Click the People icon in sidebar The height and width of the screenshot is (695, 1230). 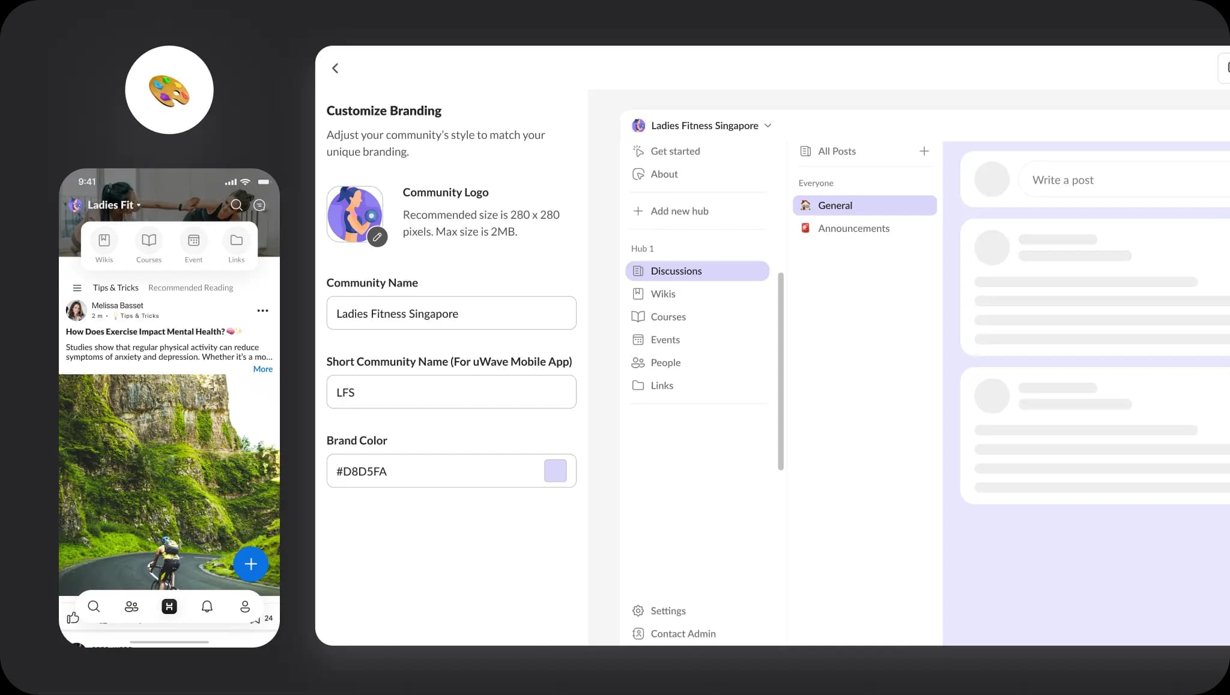pos(638,362)
